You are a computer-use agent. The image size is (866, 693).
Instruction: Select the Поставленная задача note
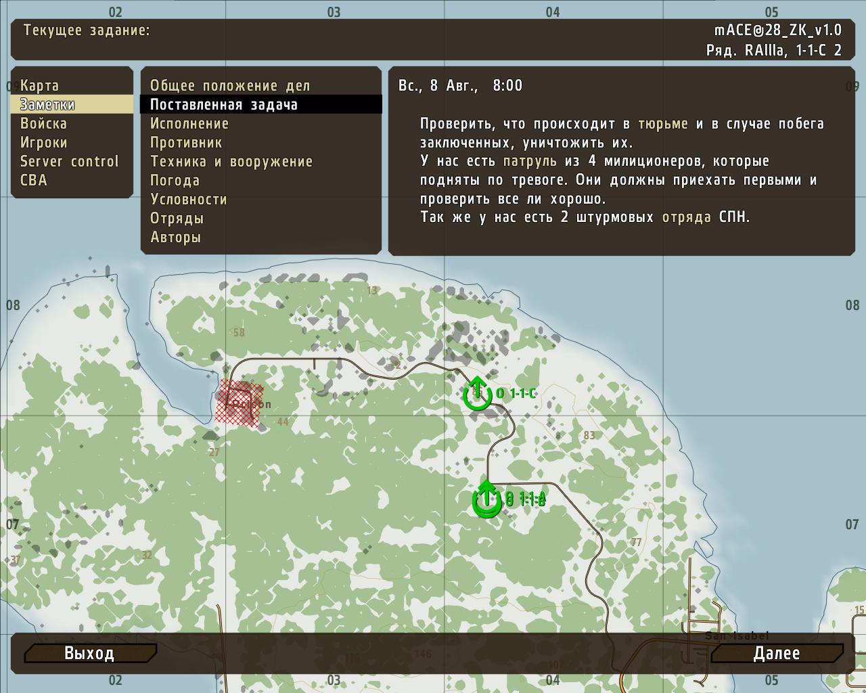pos(224,104)
